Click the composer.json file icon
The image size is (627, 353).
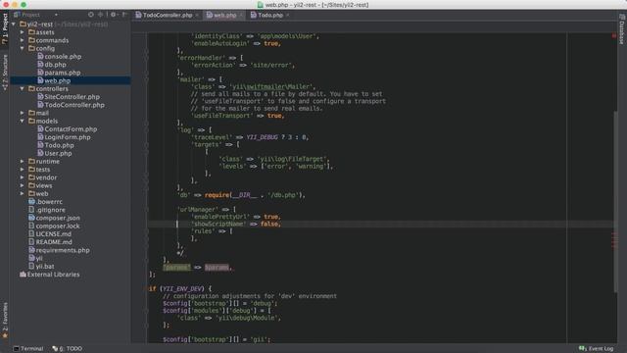coord(31,218)
